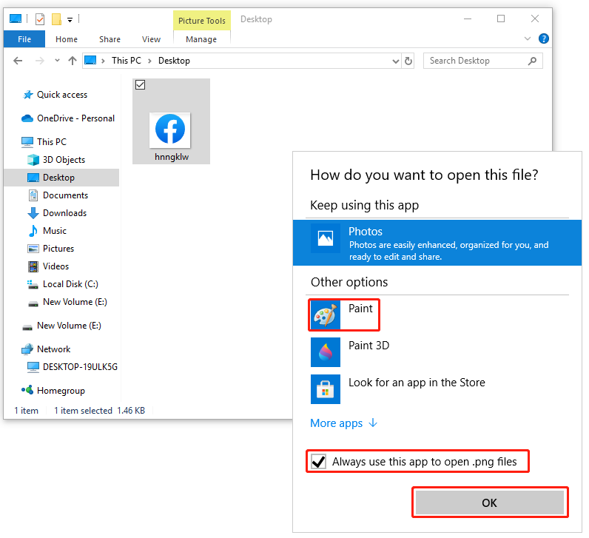Switch to the Home ribbon tab
Screen dimensions: 589x538
[x=67, y=39]
